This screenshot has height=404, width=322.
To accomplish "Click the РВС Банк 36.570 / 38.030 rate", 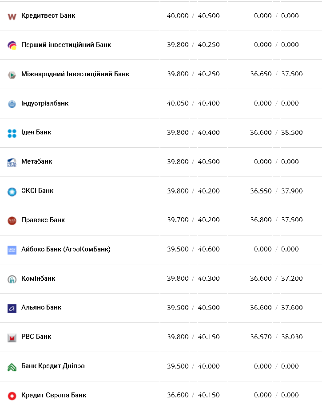I will point(276,337).
